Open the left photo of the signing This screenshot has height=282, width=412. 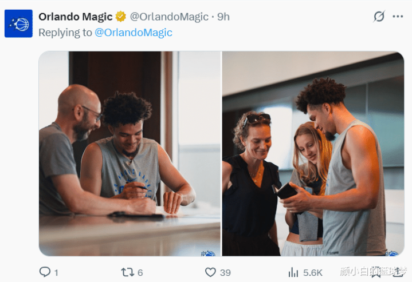coord(130,153)
